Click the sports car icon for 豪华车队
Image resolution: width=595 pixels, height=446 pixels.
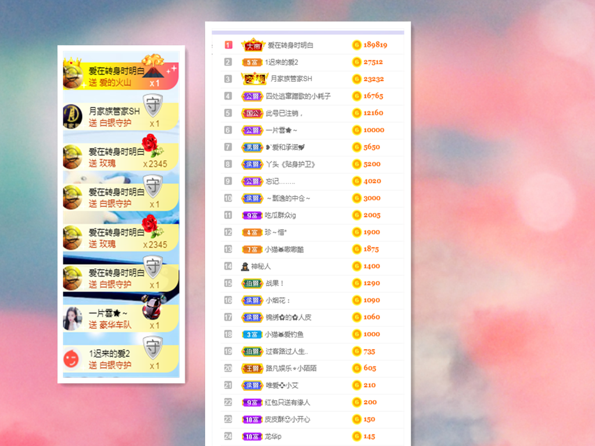tap(153, 307)
